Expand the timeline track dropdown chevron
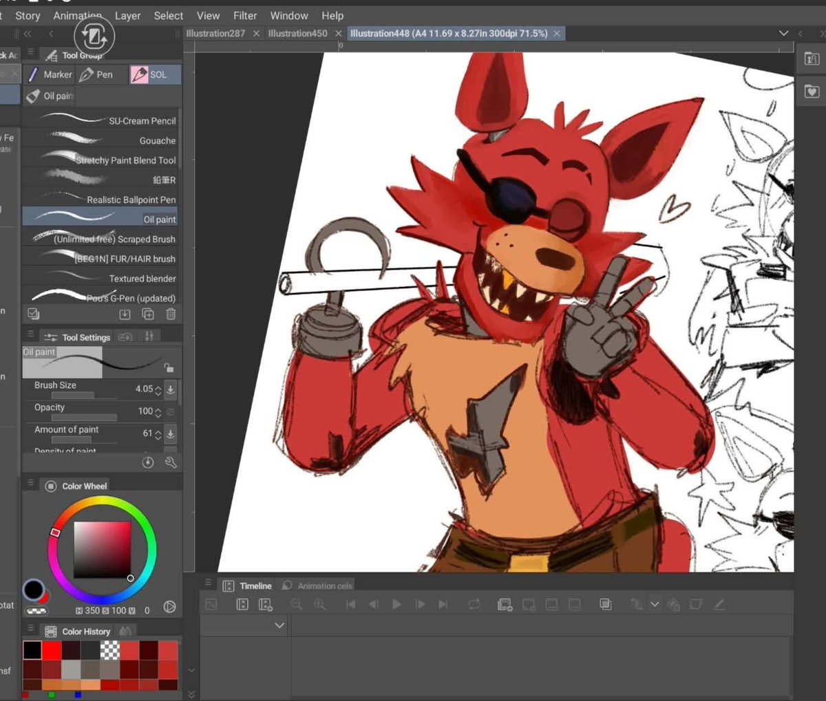 pos(279,625)
